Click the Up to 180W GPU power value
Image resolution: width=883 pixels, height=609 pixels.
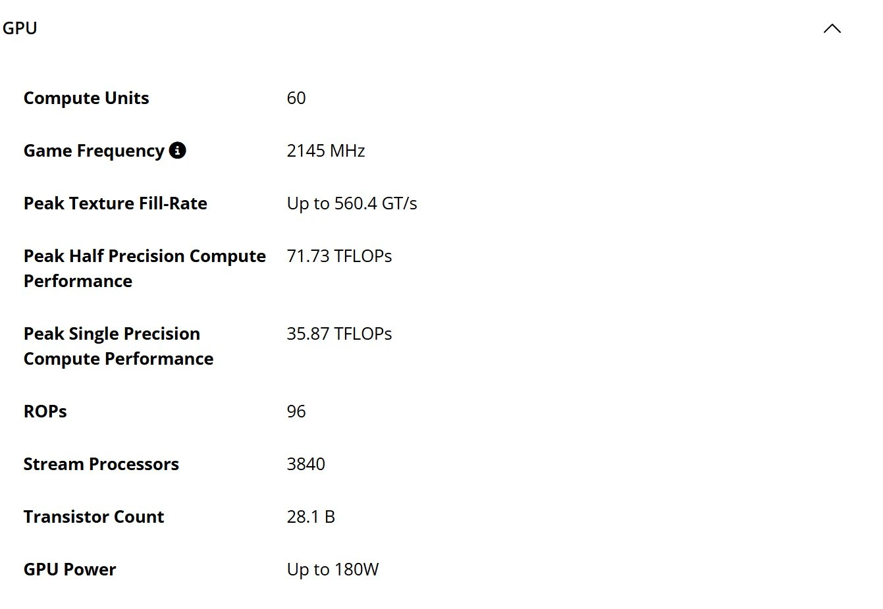(x=333, y=569)
